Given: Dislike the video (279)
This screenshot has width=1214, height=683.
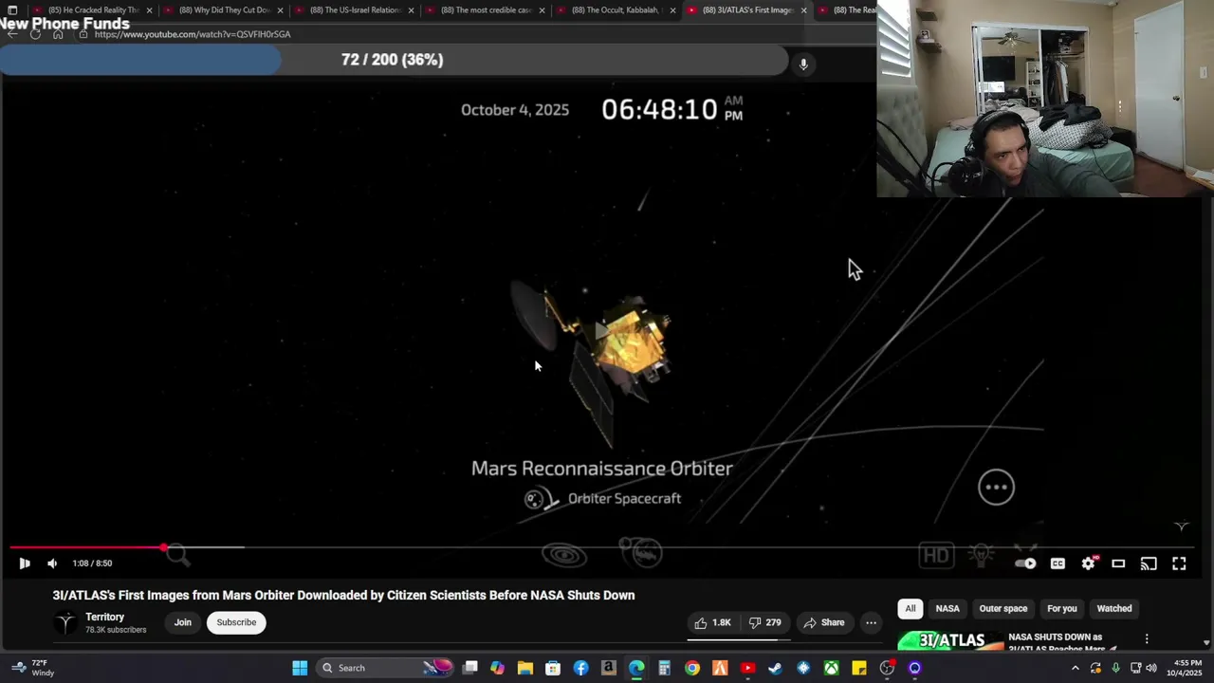Looking at the screenshot, I should (764, 622).
